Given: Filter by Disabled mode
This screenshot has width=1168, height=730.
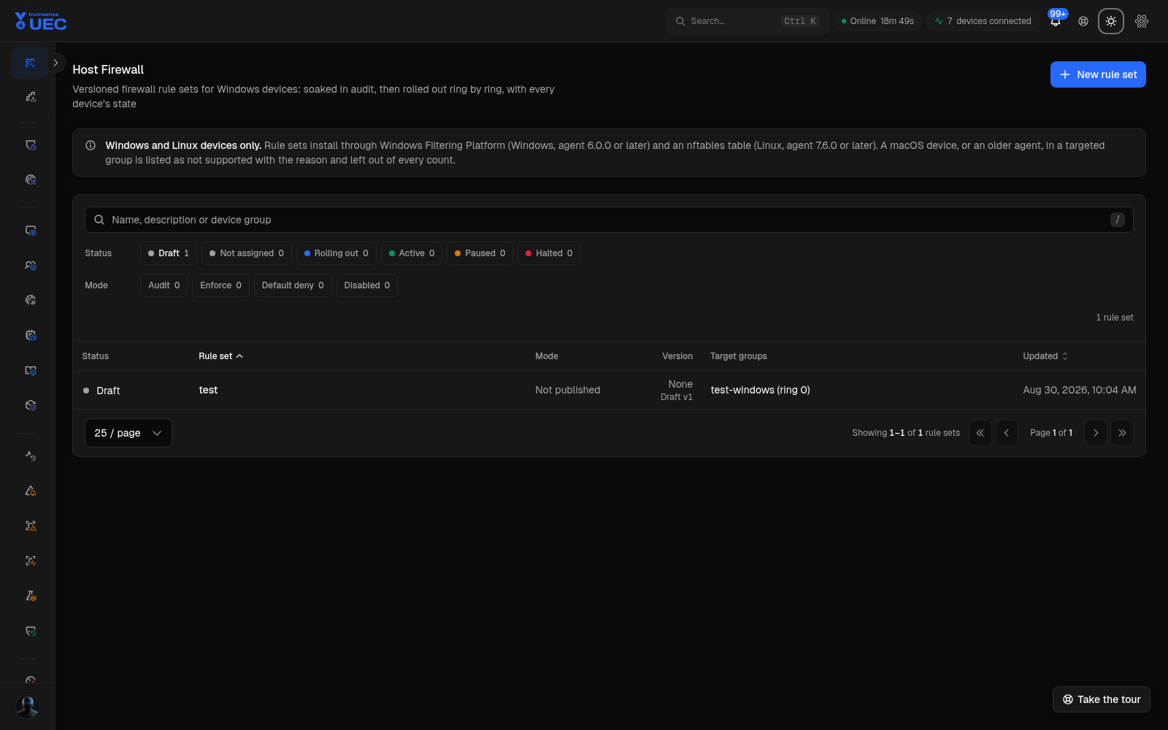Looking at the screenshot, I should tap(367, 285).
